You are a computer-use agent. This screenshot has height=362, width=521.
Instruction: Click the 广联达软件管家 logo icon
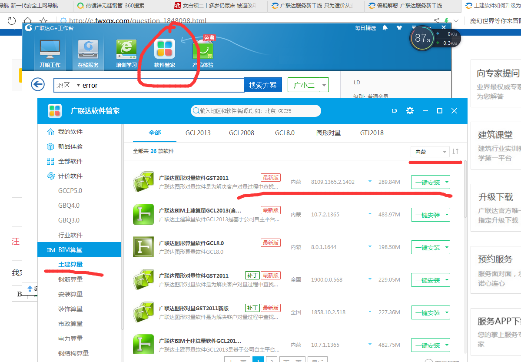54,111
